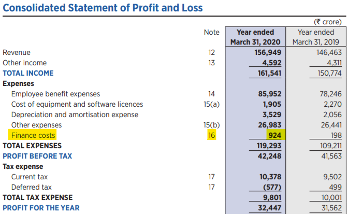Select Total expenses 2019 value 109,211
Screen dimensions: 348x214
(331, 146)
